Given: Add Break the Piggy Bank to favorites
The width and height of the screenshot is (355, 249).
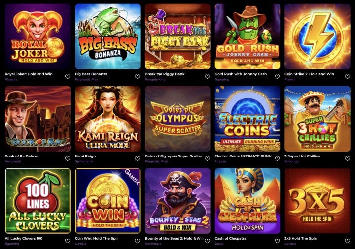Looking at the screenshot, I should tap(207, 77).
